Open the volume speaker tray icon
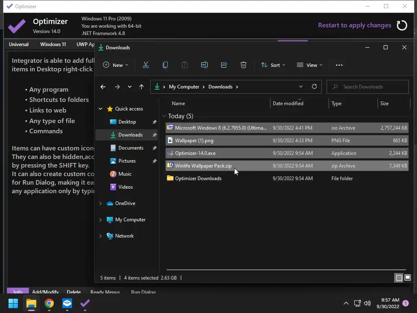 (367, 303)
